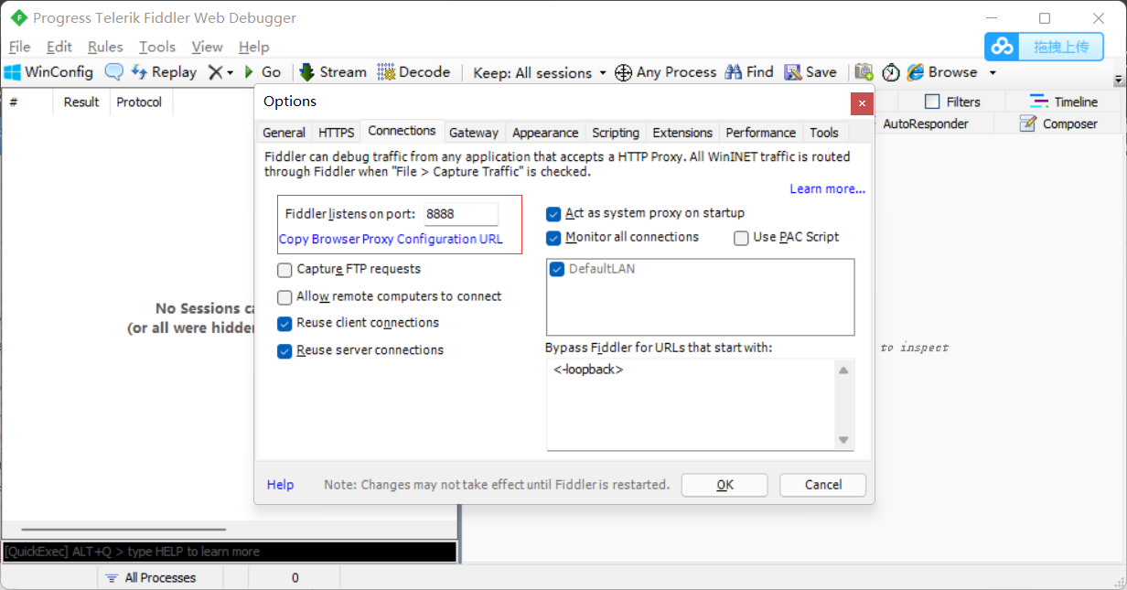
Task: Open the View menu
Action: click(207, 47)
